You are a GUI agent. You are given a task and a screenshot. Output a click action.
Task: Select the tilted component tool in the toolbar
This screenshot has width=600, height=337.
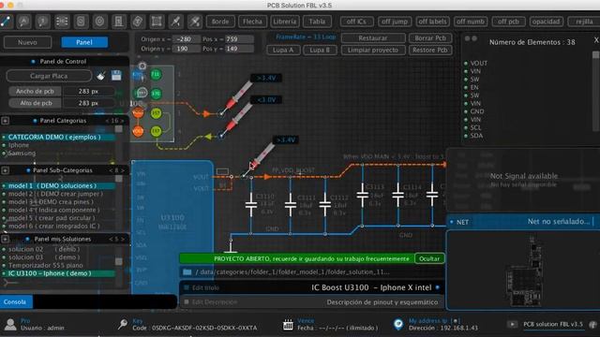click(x=138, y=22)
